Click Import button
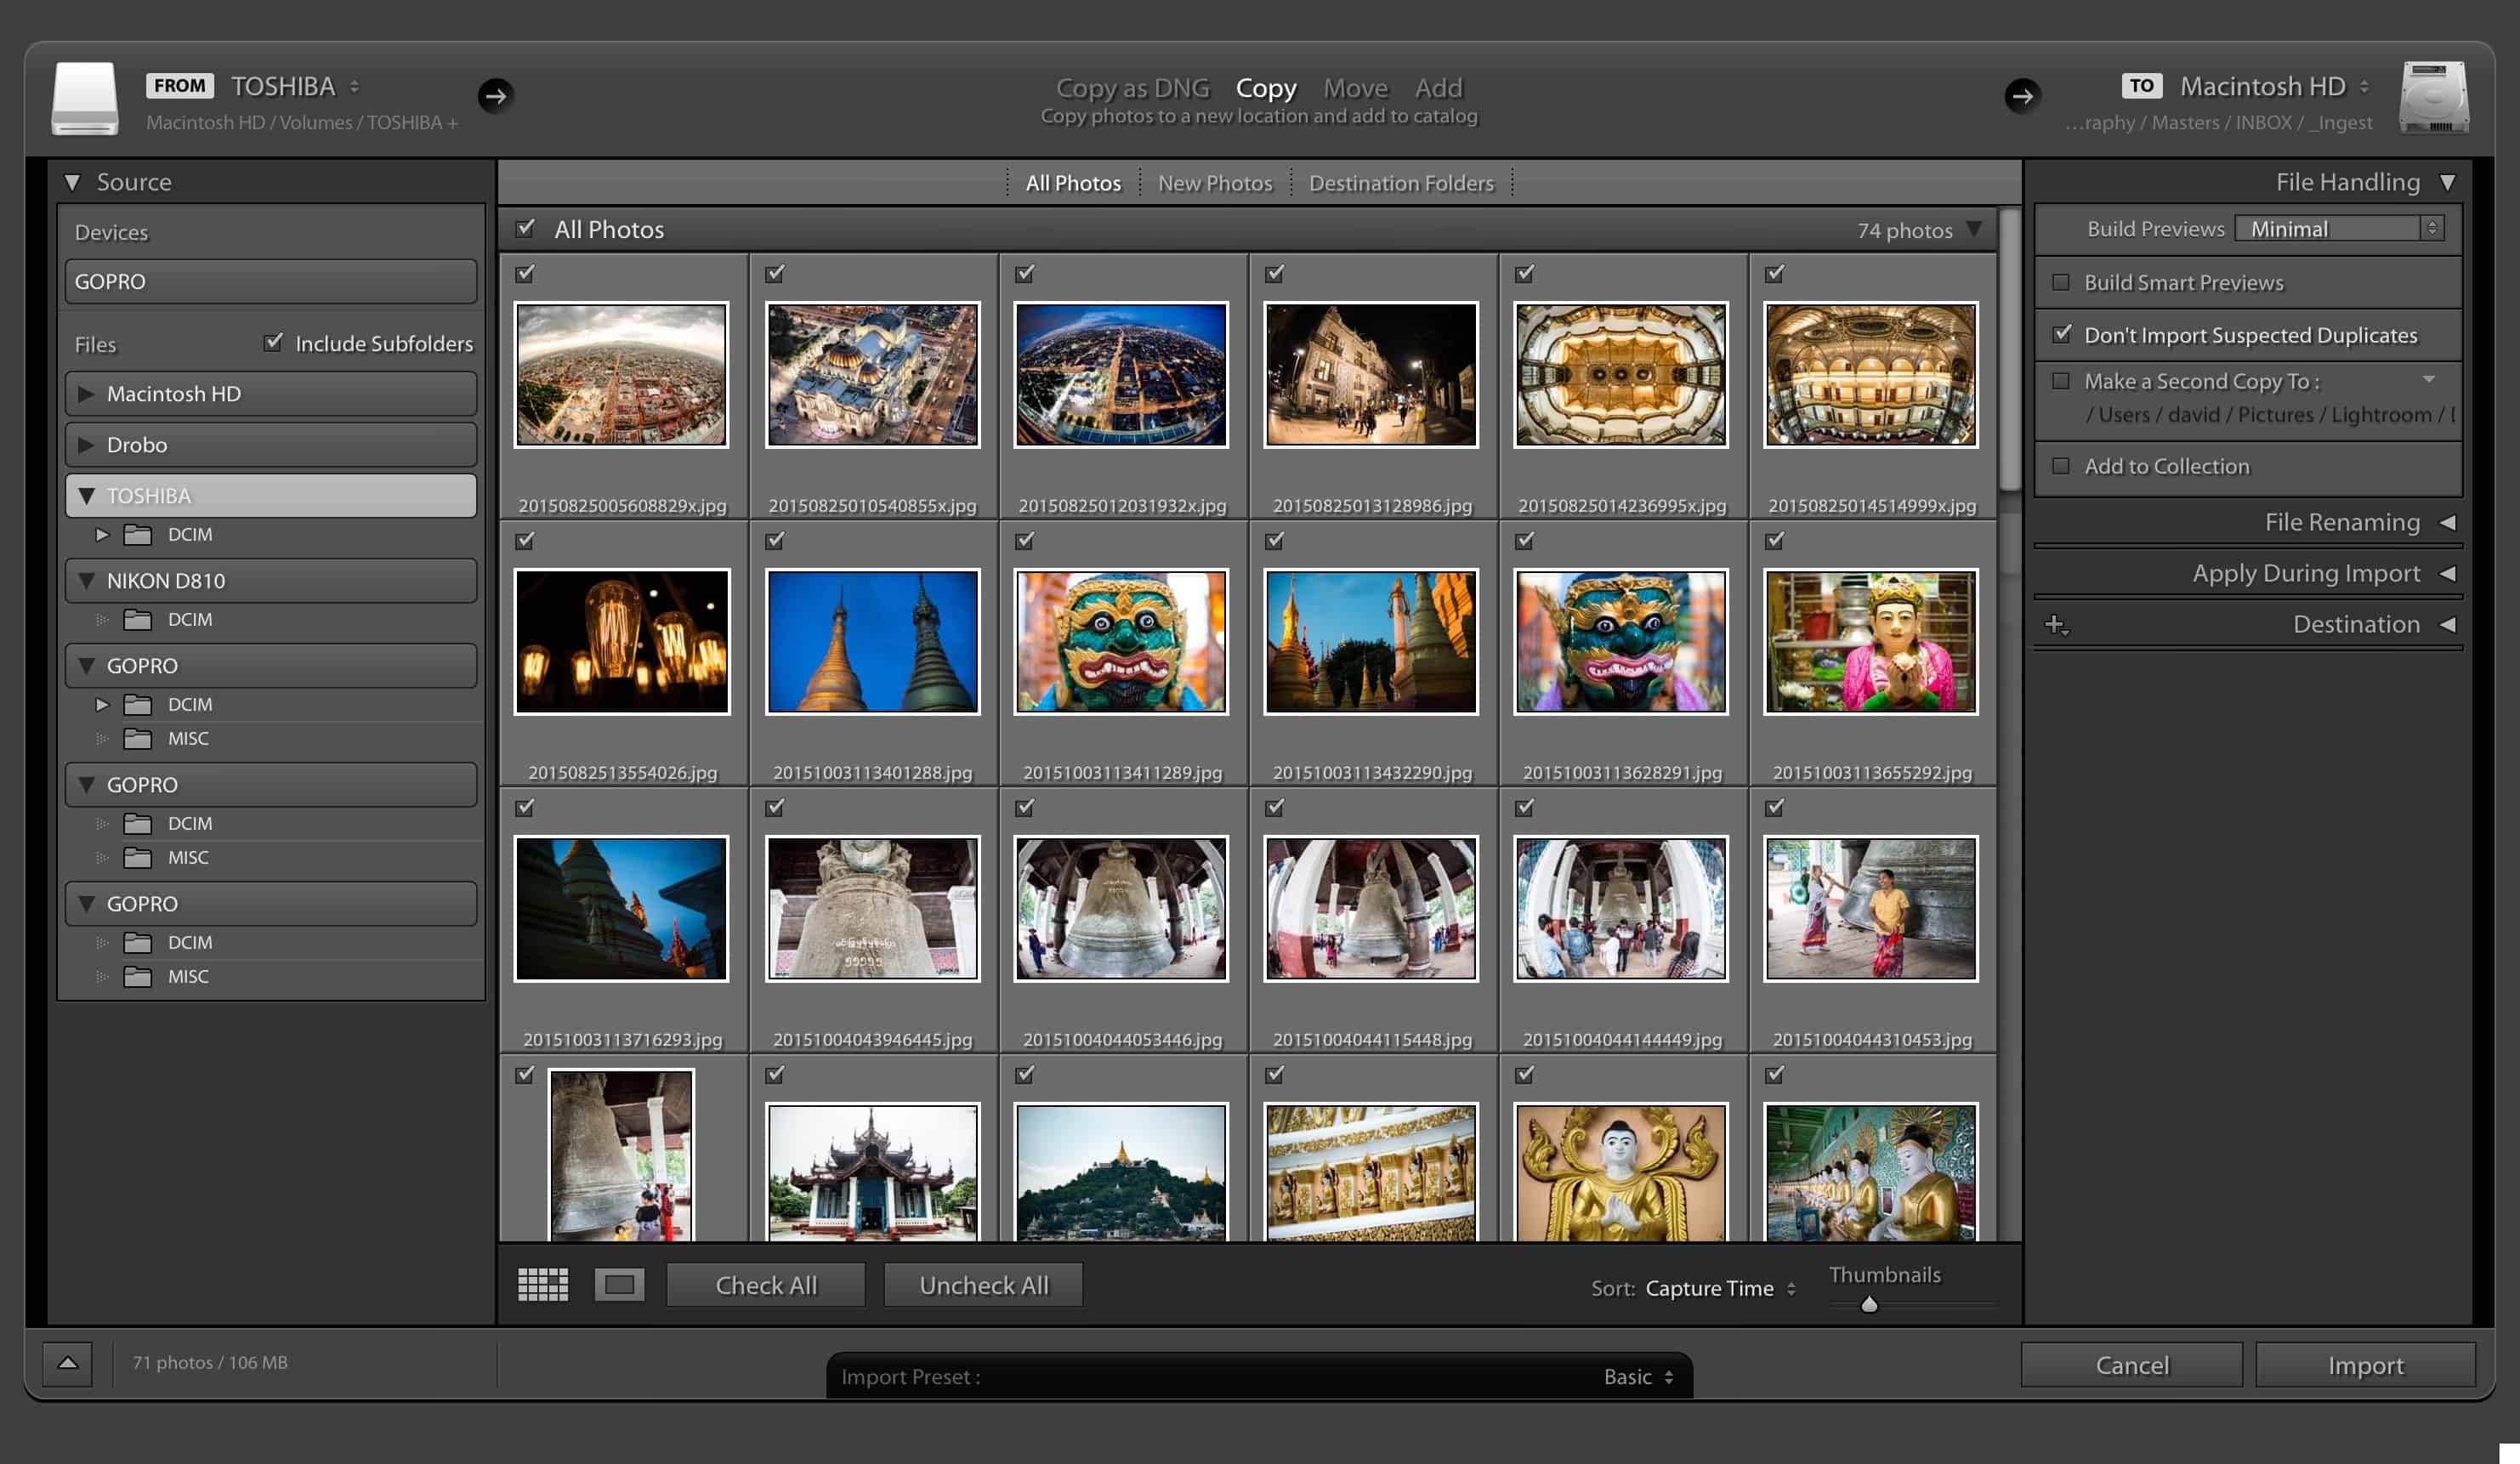The image size is (2520, 1464). (2366, 1365)
